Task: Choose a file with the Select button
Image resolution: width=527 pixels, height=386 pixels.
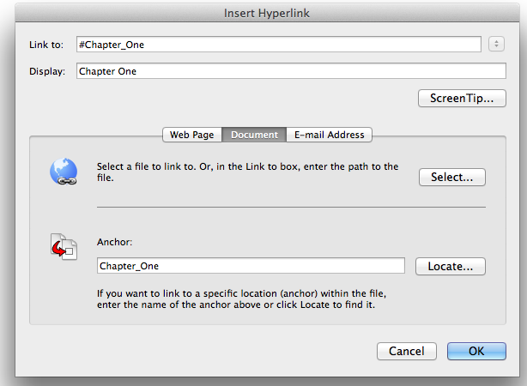Action: coord(452,177)
